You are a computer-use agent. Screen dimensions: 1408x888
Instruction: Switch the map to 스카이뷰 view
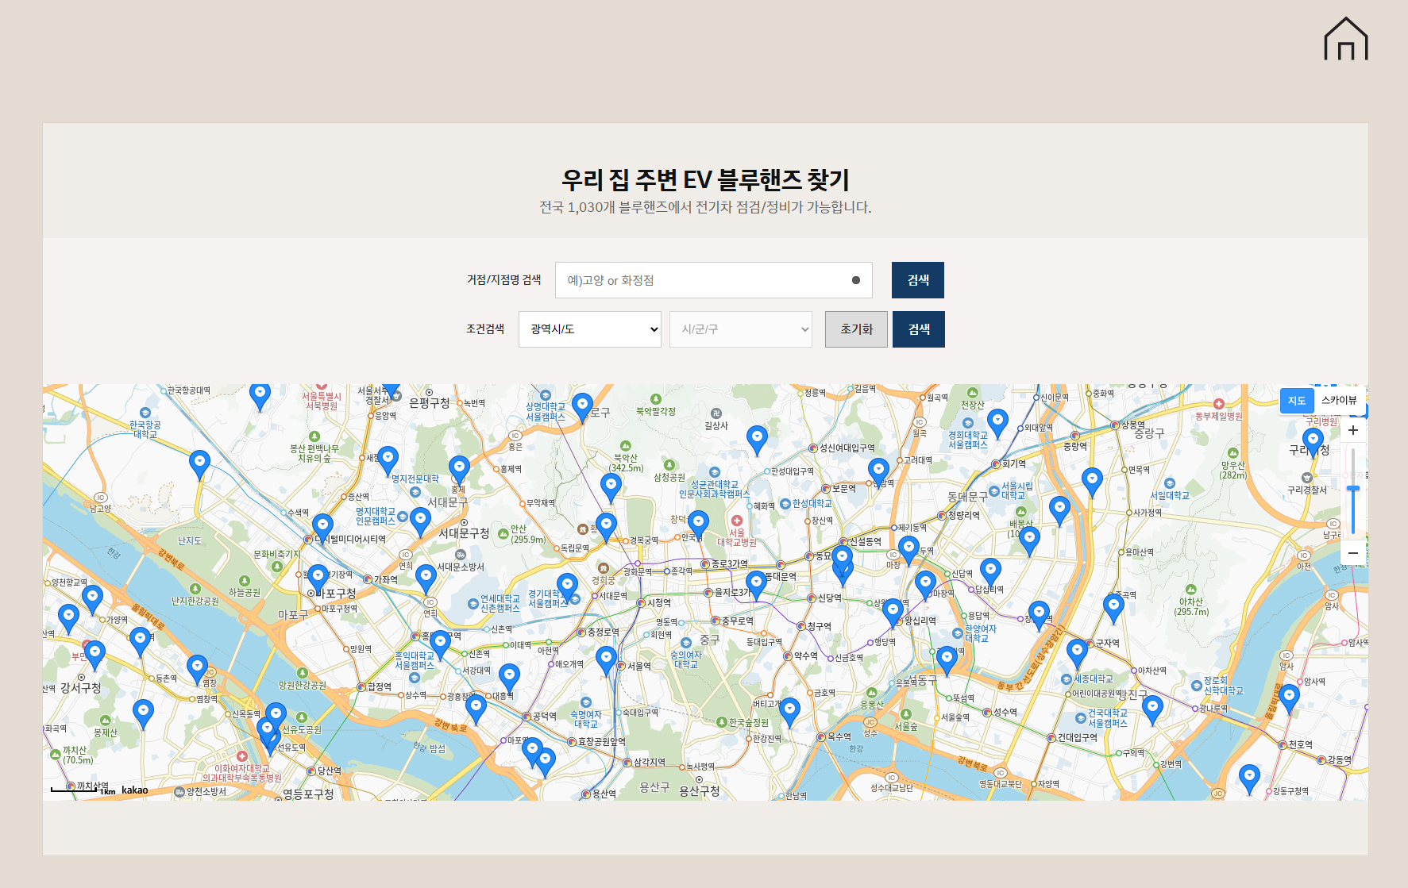(1339, 401)
